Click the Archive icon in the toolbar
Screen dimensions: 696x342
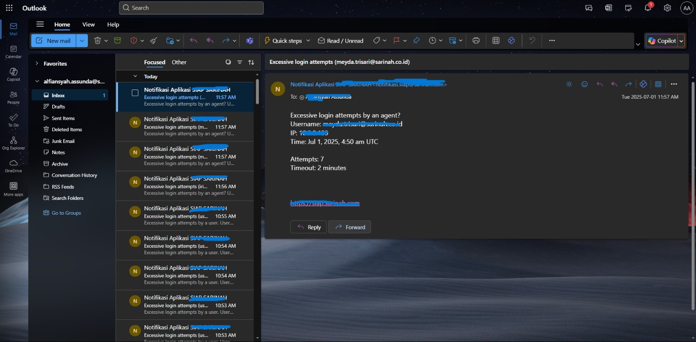(117, 40)
